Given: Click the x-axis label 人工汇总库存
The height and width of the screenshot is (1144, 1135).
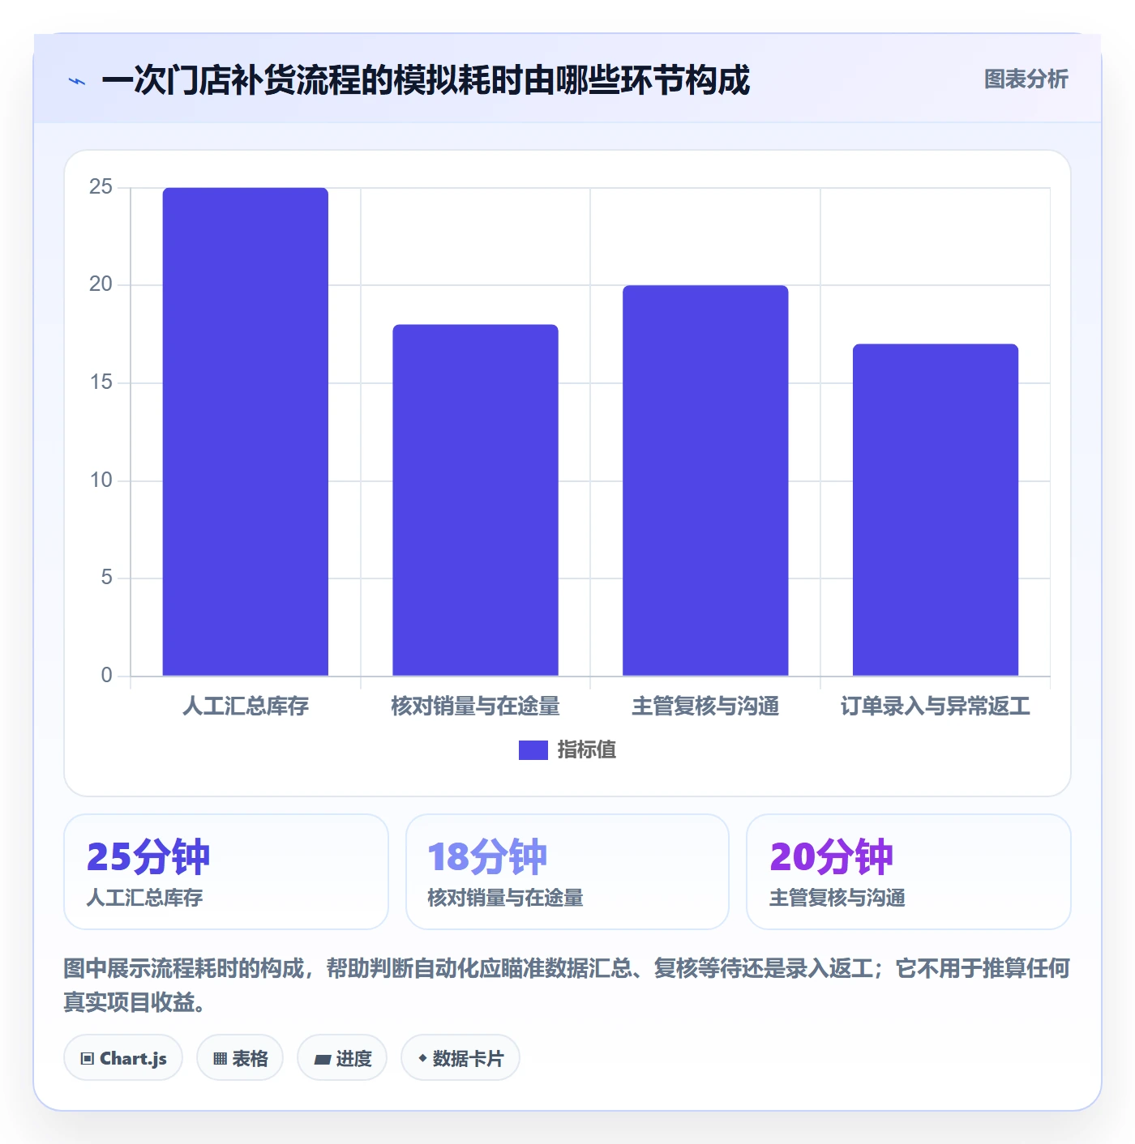Looking at the screenshot, I should pyautogui.click(x=246, y=706).
